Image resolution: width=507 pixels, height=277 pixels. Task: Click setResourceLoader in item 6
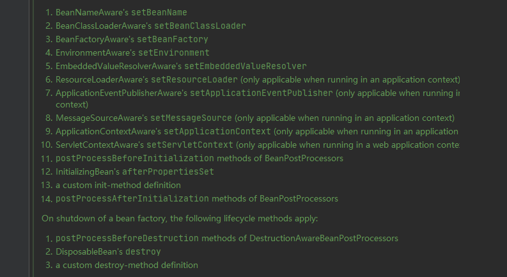click(x=194, y=79)
